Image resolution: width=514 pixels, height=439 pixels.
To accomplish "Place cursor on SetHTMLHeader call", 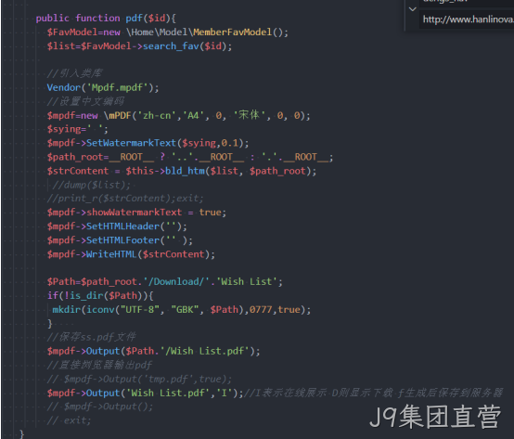I will click(x=122, y=226).
